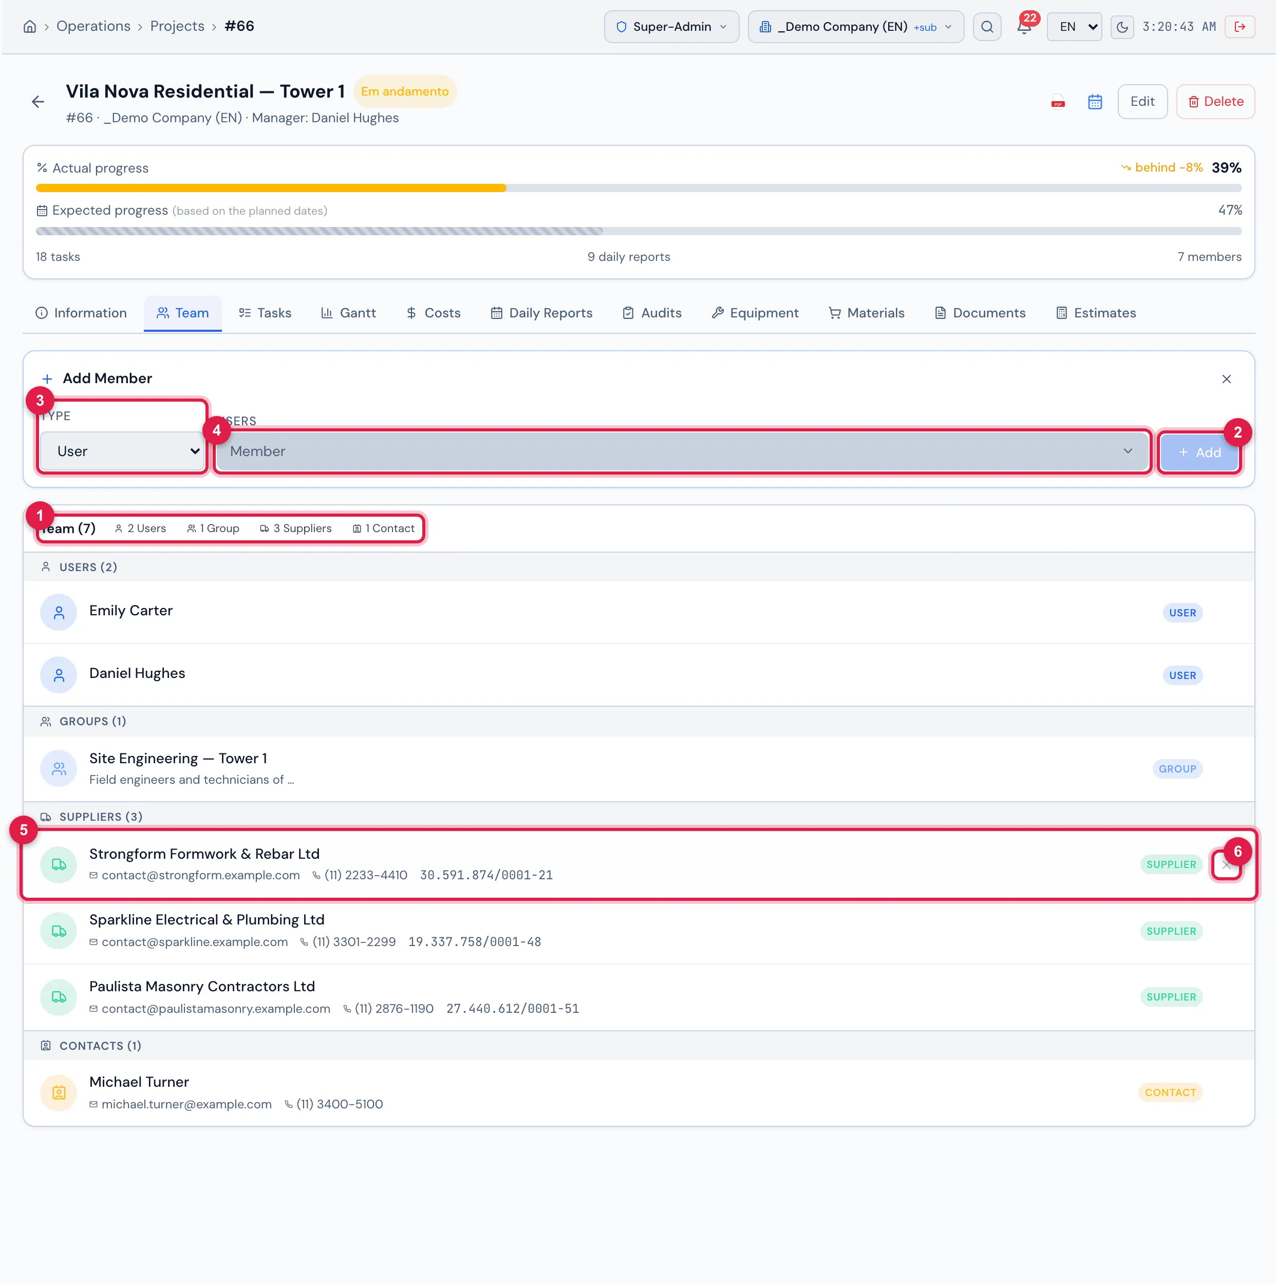The height and width of the screenshot is (1284, 1276).
Task: Go to Projects breadcrumb link
Action: pyautogui.click(x=177, y=27)
